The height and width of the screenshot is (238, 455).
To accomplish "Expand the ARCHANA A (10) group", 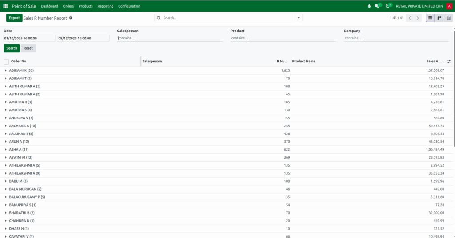I will click(5, 126).
